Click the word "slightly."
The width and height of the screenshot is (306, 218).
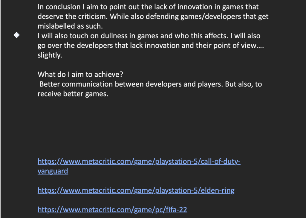pyautogui.click(x=50, y=55)
